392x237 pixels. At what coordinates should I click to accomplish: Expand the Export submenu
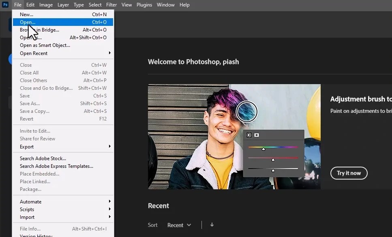[x=26, y=146]
